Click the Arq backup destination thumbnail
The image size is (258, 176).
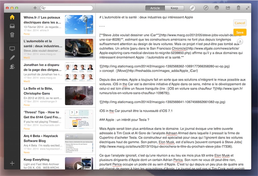pyautogui.click(x=79, y=143)
